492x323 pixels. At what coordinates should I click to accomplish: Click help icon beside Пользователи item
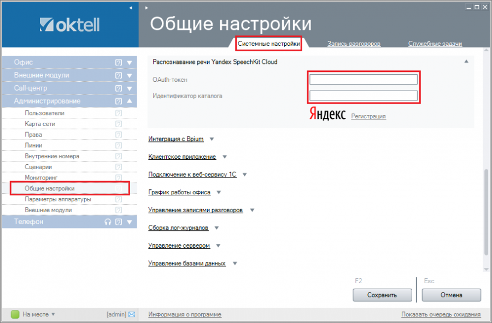point(119,113)
